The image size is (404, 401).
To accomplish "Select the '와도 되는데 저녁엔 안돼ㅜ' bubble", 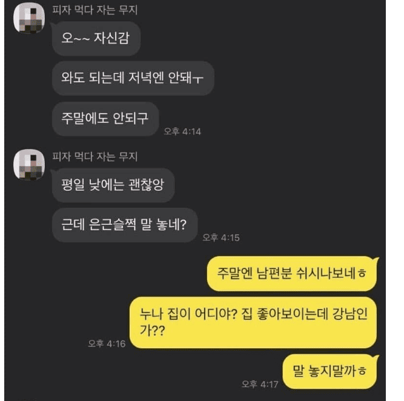I will coord(133,78).
